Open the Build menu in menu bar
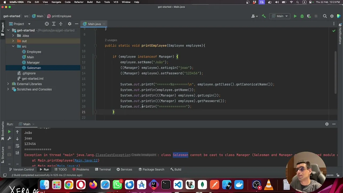The image size is (343, 193). coord(90,2)
